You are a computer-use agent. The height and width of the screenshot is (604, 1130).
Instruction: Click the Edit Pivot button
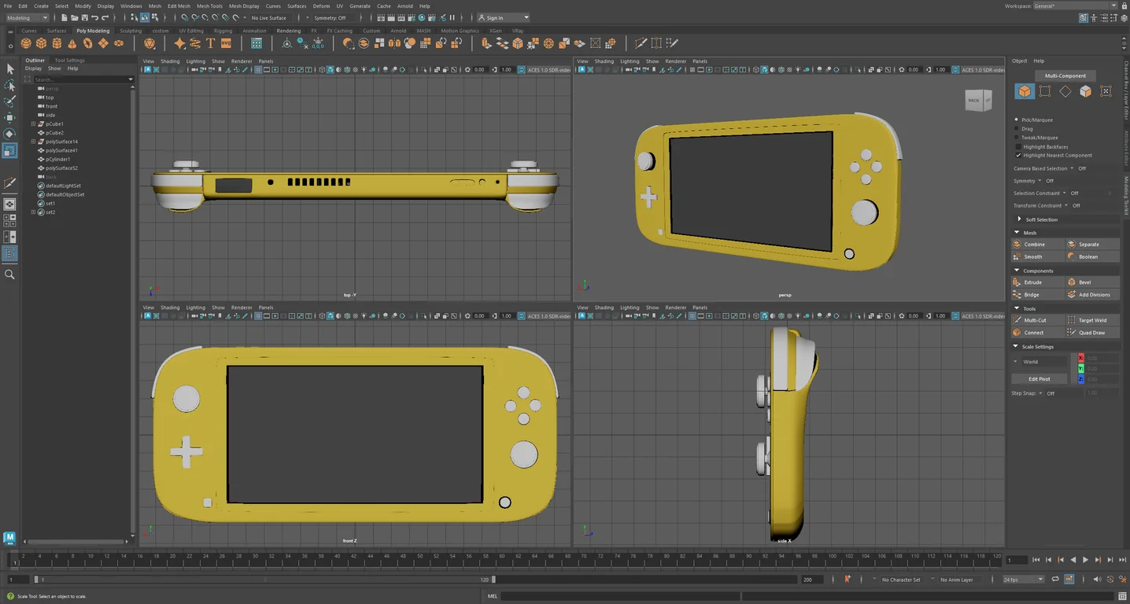(x=1039, y=379)
